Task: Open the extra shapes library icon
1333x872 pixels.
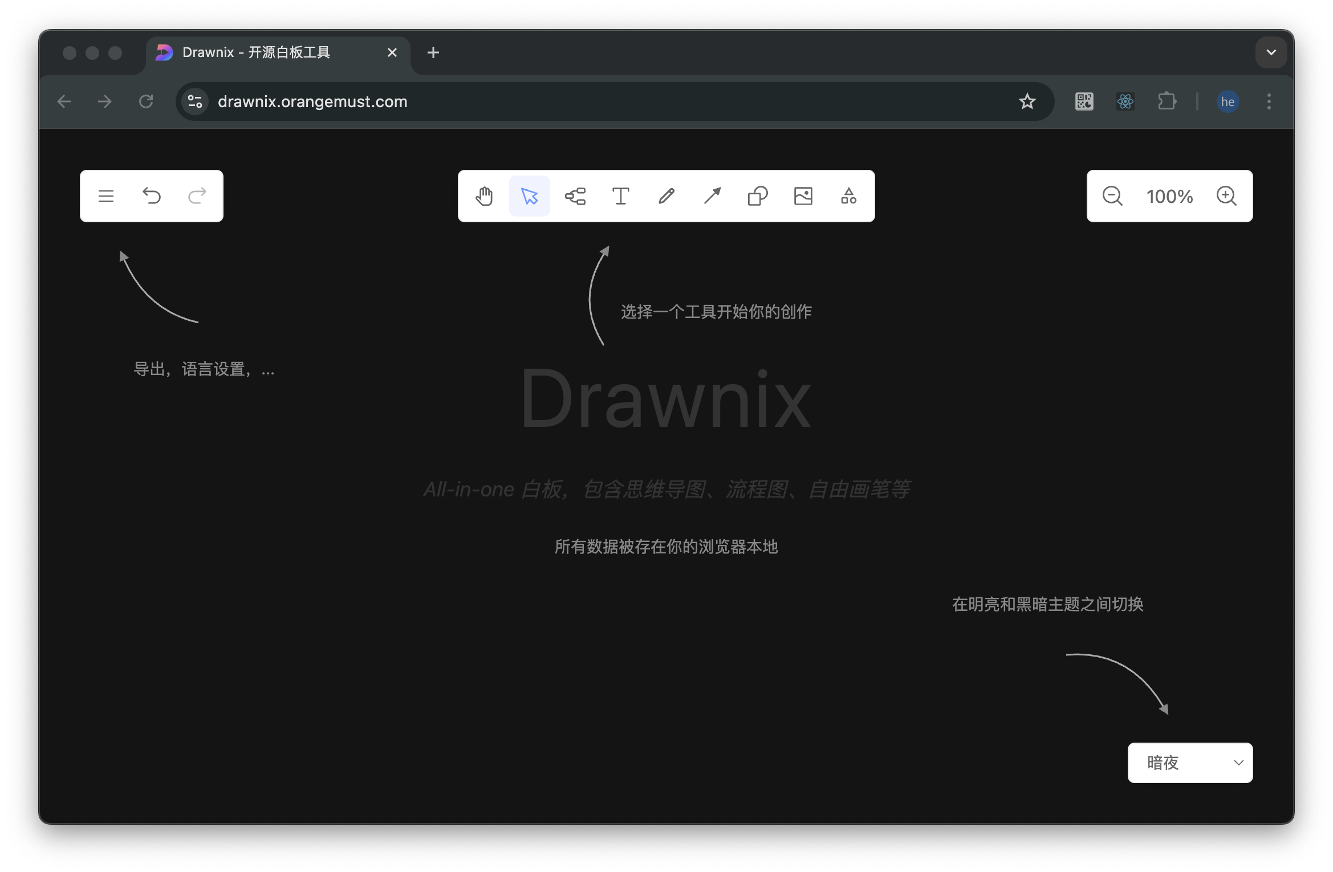Action: tap(848, 196)
